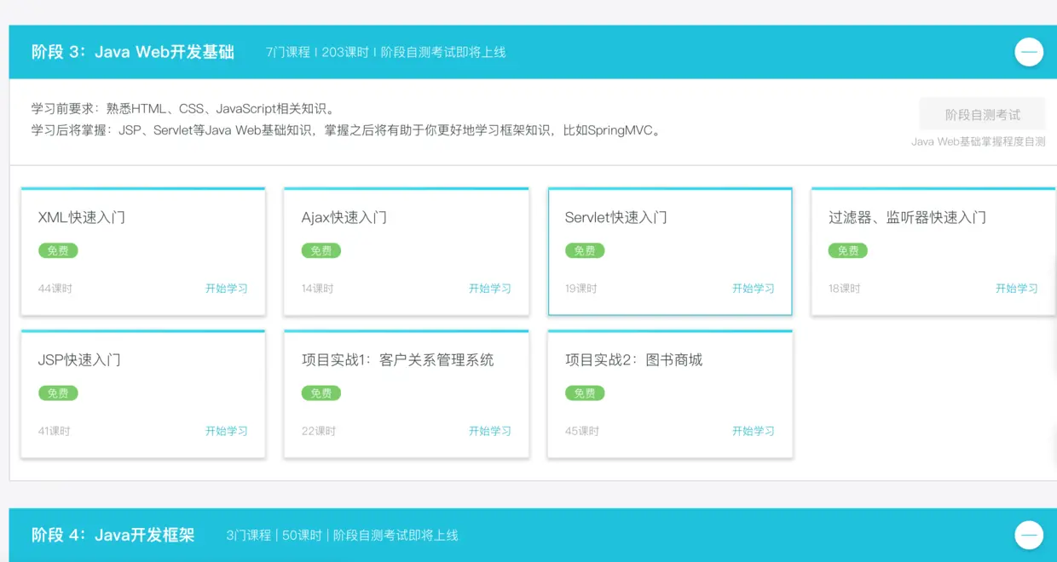Click the 免费 badge on 客户关系管理系统

[x=321, y=393]
